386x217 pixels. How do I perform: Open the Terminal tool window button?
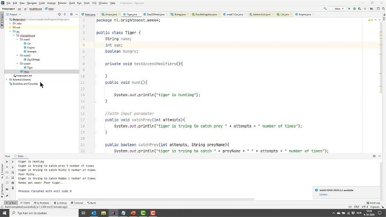[77, 203]
